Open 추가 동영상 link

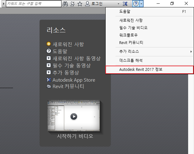[x=66, y=73]
